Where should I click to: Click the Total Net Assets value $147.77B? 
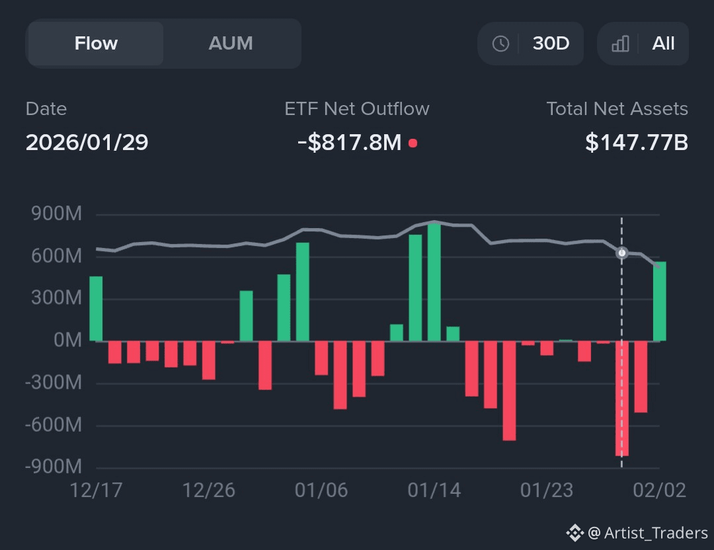[636, 142]
